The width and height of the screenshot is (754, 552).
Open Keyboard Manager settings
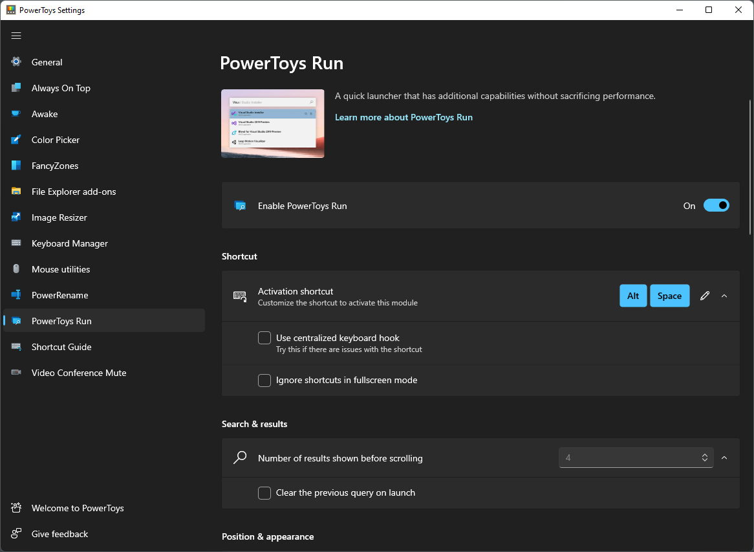[x=104, y=243]
